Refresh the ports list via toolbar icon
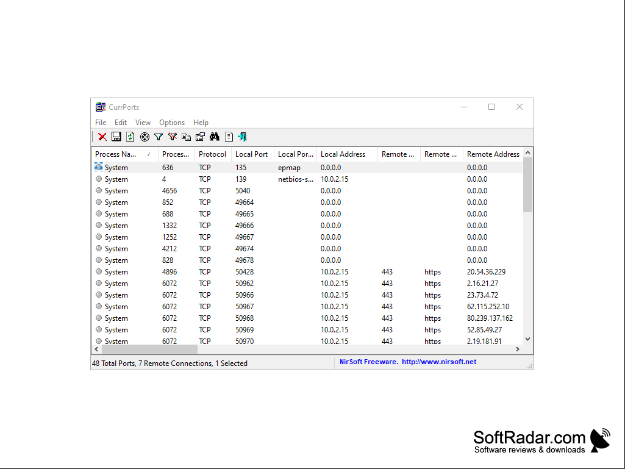Viewport: 625px width, 469px height. 130,137
